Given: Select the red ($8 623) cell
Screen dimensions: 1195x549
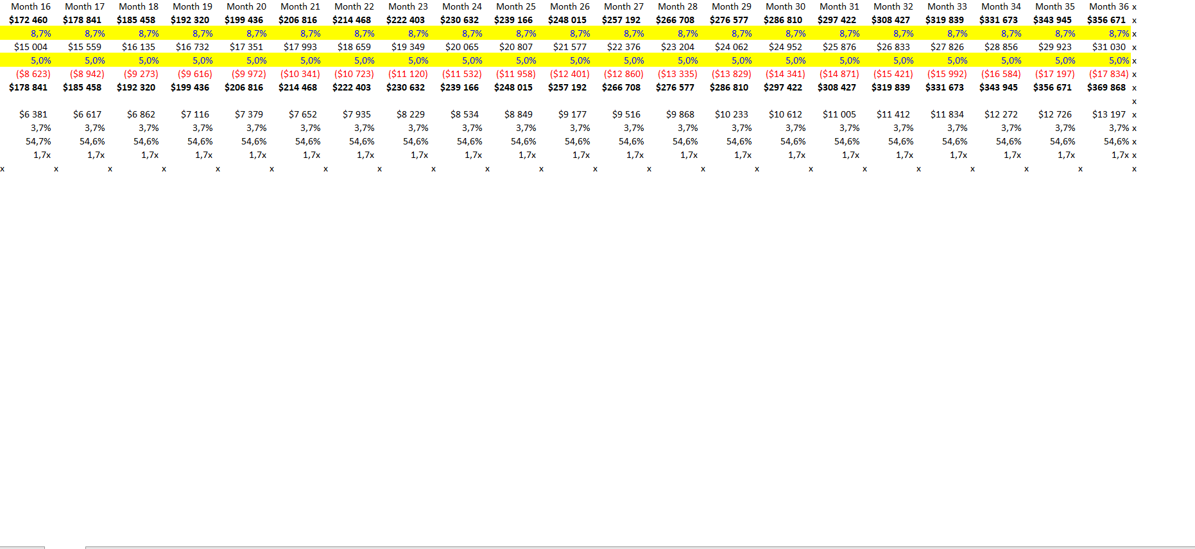Looking at the screenshot, I should pyautogui.click(x=33, y=74).
